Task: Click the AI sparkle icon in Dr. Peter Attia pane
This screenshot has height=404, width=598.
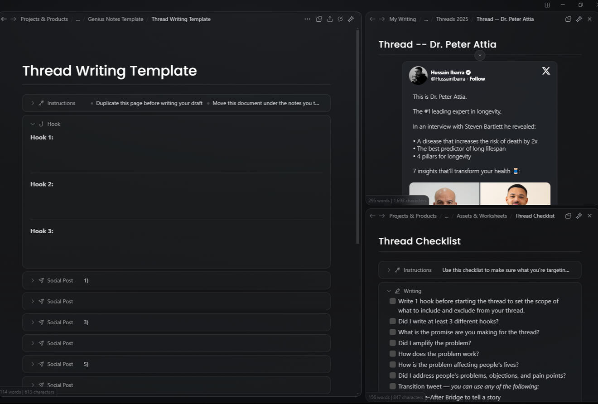Action: pyautogui.click(x=579, y=19)
